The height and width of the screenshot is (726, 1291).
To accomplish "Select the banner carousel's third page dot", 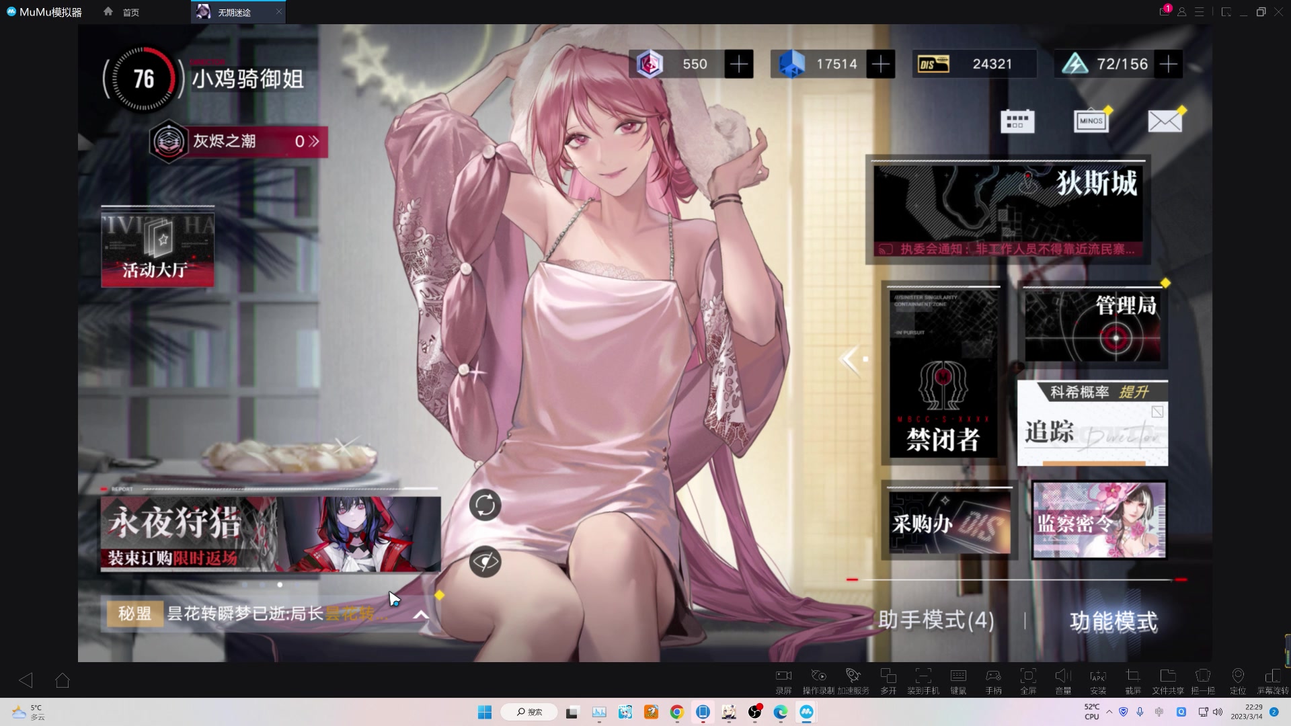I will [x=280, y=584].
